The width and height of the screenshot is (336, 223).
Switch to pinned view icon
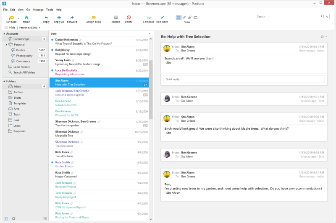coord(184,18)
